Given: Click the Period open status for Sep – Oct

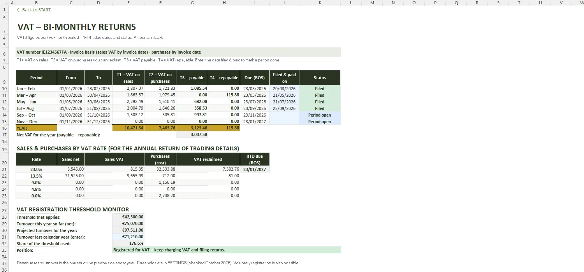Looking at the screenshot, I should click(320, 115).
